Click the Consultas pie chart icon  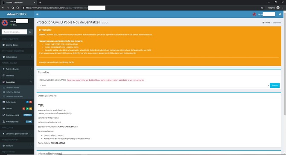coord(3,82)
